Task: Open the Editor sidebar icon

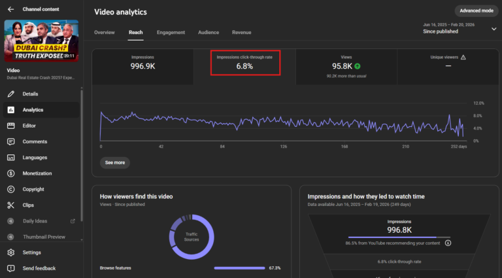Action: click(10, 126)
